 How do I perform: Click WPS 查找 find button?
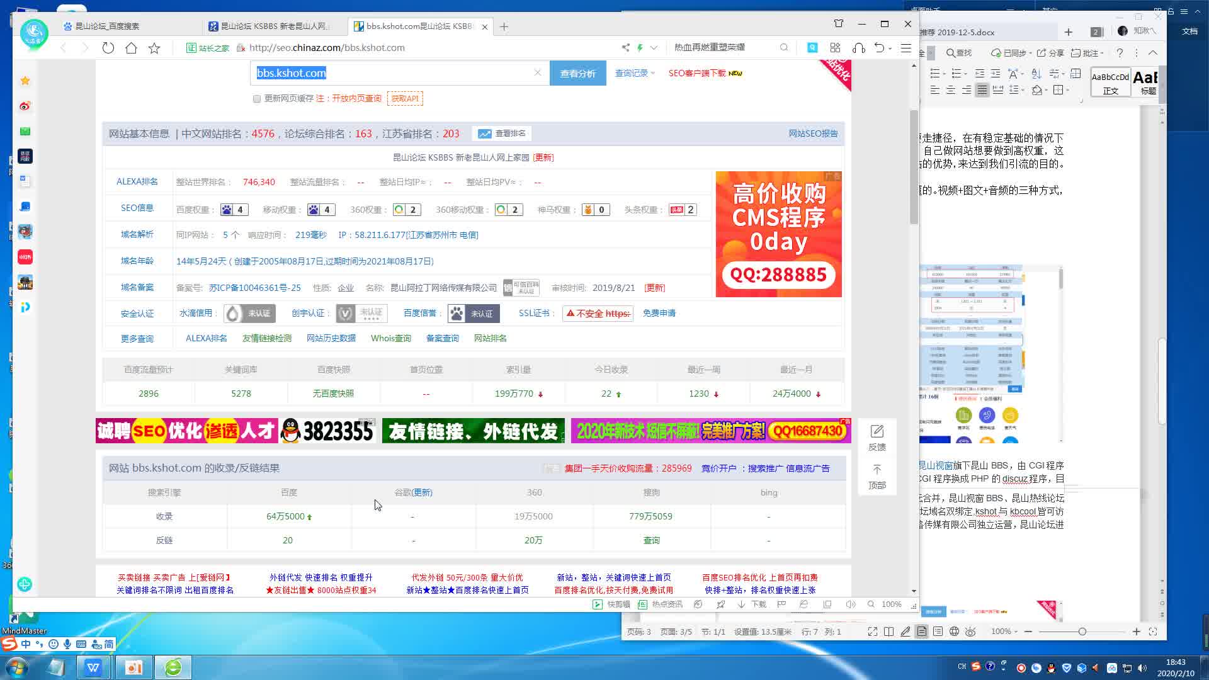[x=958, y=53]
